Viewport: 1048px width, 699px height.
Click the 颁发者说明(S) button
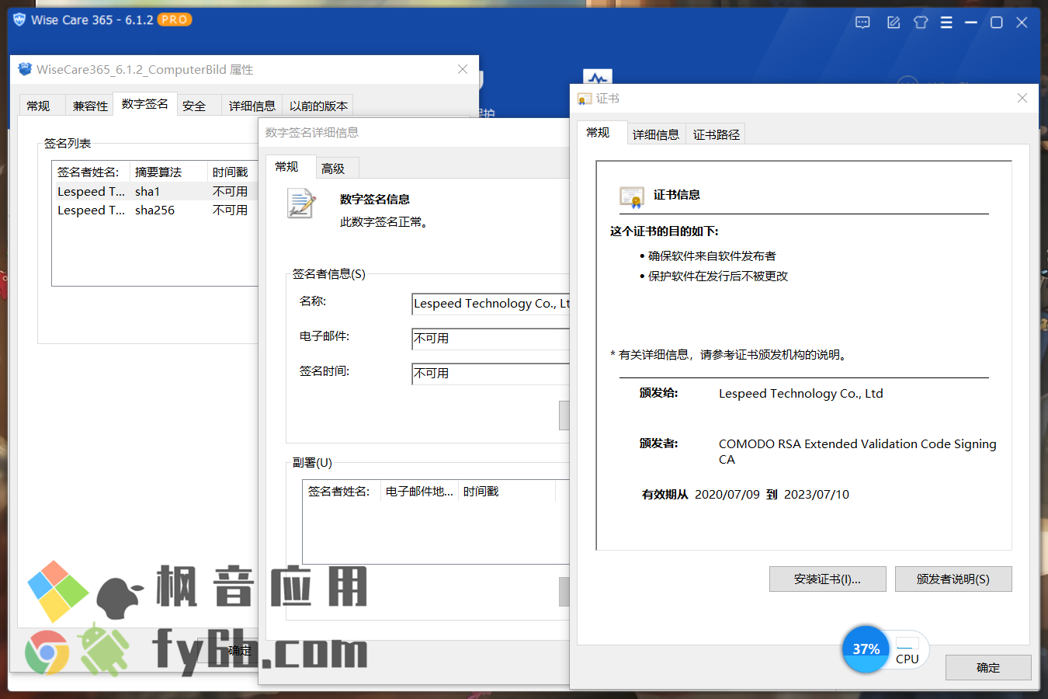point(953,579)
